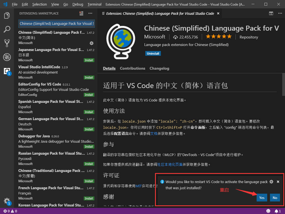Dismiss the restart notification with the X
Viewport: 285px width, 214px height.
pyautogui.click(x=278, y=182)
